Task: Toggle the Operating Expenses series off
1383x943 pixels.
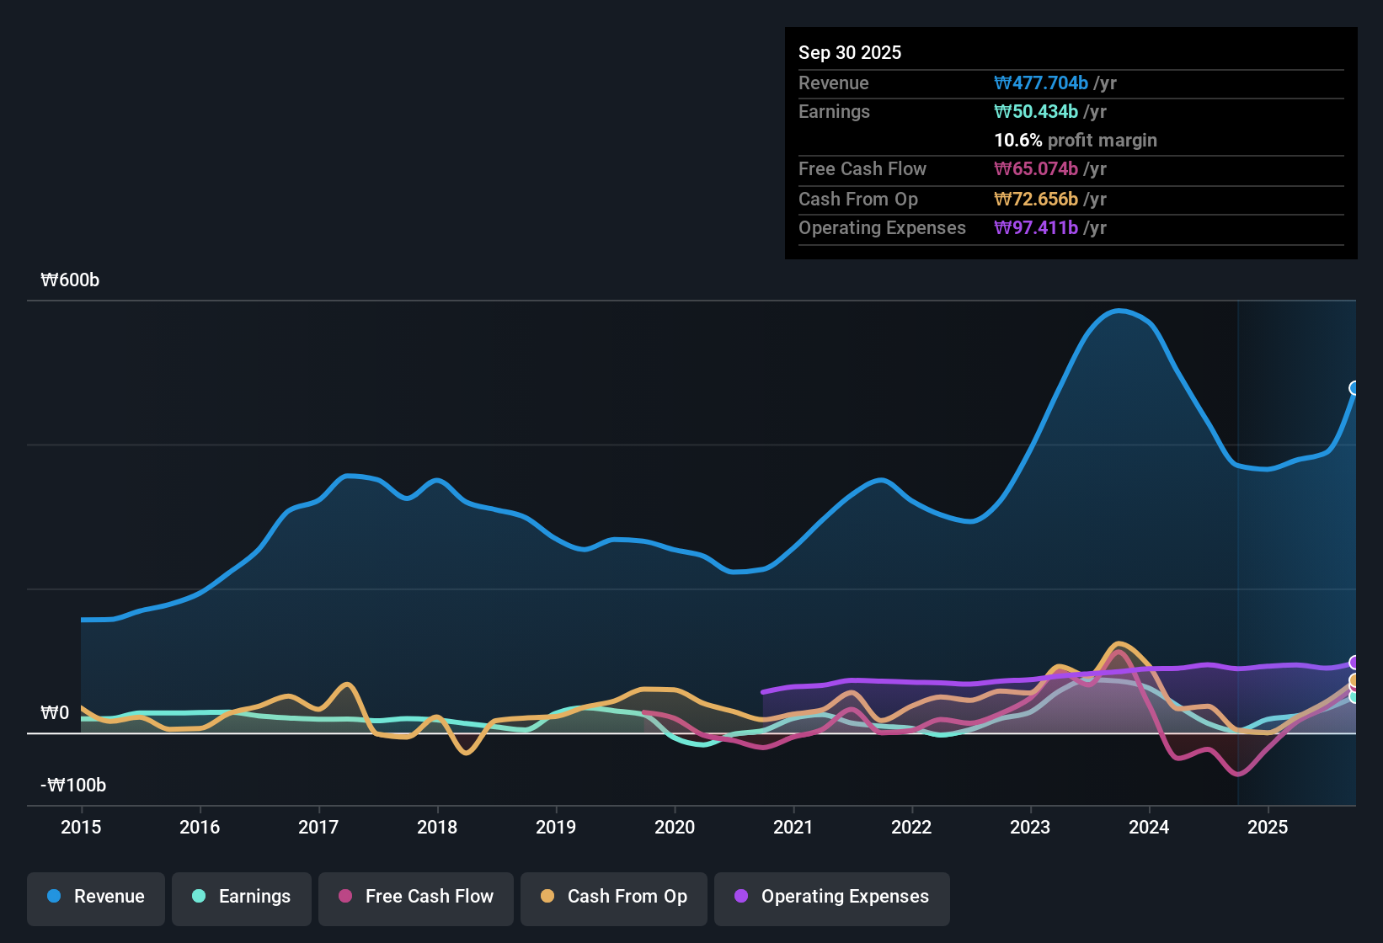Action: pyautogui.click(x=831, y=897)
